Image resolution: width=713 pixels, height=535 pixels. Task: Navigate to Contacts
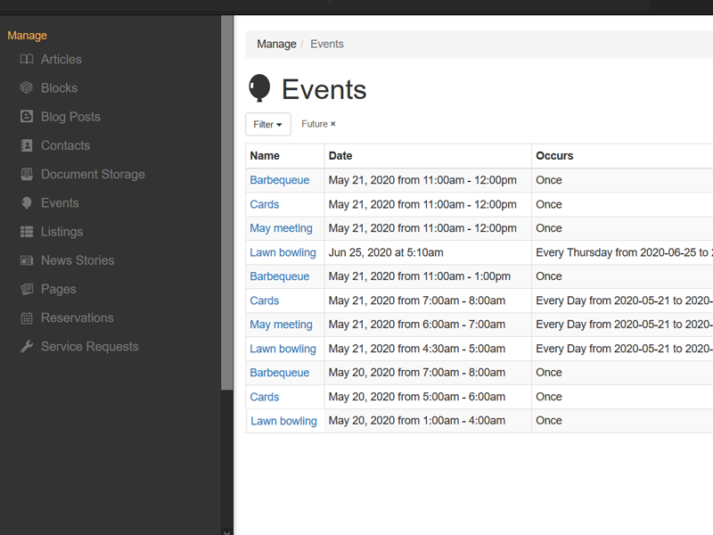pyautogui.click(x=65, y=145)
